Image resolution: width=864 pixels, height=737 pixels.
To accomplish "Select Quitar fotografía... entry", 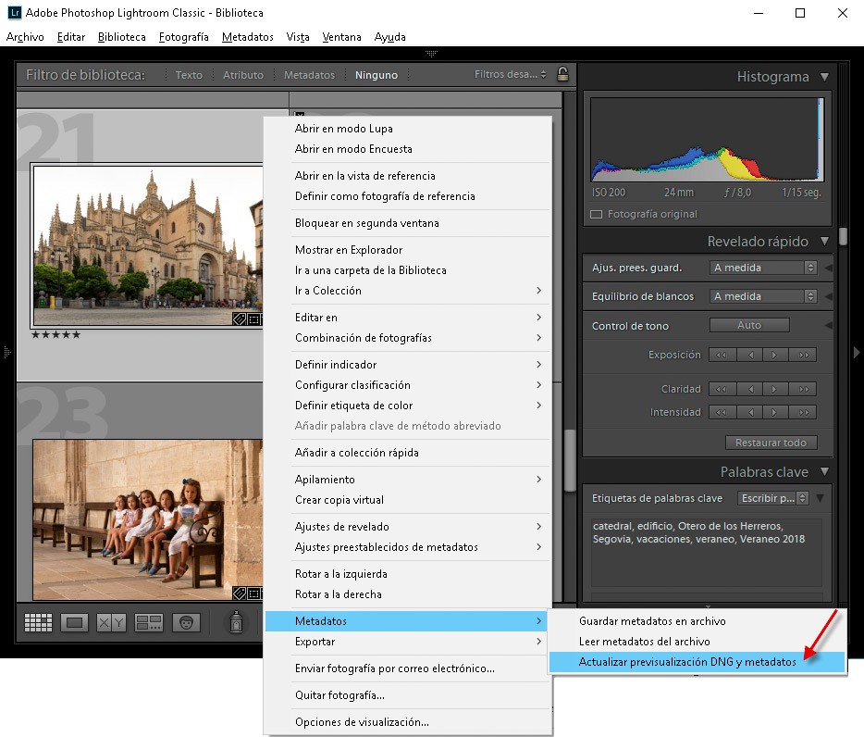I will coord(408,695).
